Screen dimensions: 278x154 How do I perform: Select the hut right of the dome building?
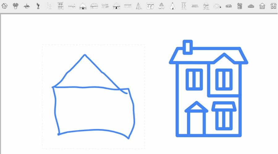(116, 6)
